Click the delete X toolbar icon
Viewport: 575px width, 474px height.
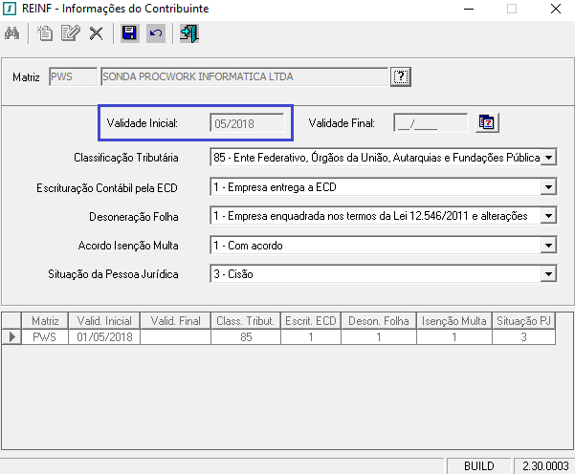(96, 34)
